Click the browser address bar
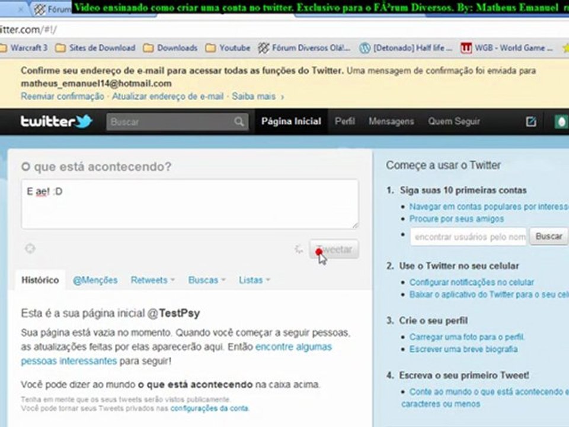Screen dimensions: 569x427 pyautogui.click(x=283, y=30)
